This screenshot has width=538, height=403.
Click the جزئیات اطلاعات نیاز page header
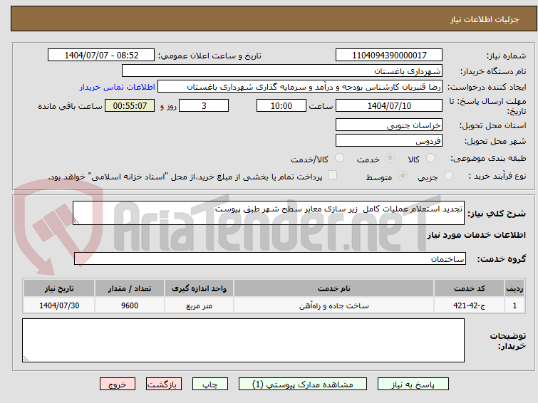tap(485, 19)
